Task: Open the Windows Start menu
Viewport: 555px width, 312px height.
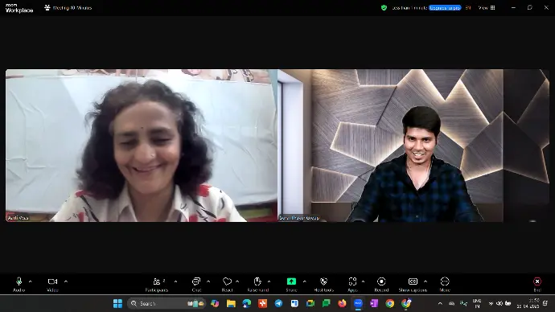Action: click(117, 303)
